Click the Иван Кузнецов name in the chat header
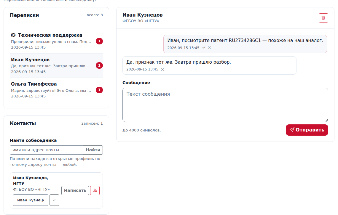 (x=143, y=15)
